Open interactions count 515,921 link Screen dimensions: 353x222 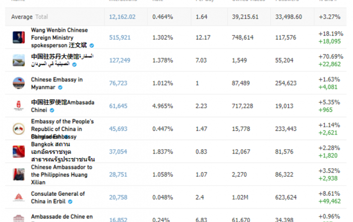(120, 38)
